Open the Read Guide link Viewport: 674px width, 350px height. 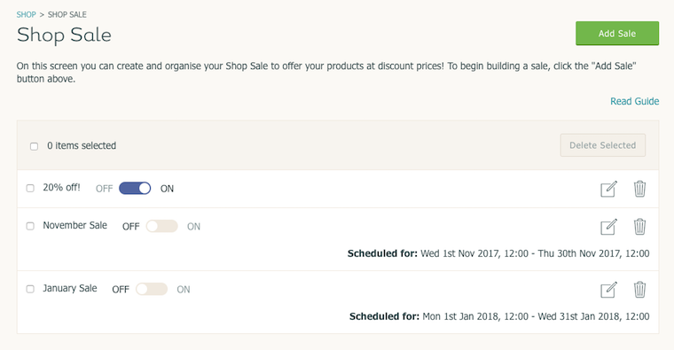point(634,101)
